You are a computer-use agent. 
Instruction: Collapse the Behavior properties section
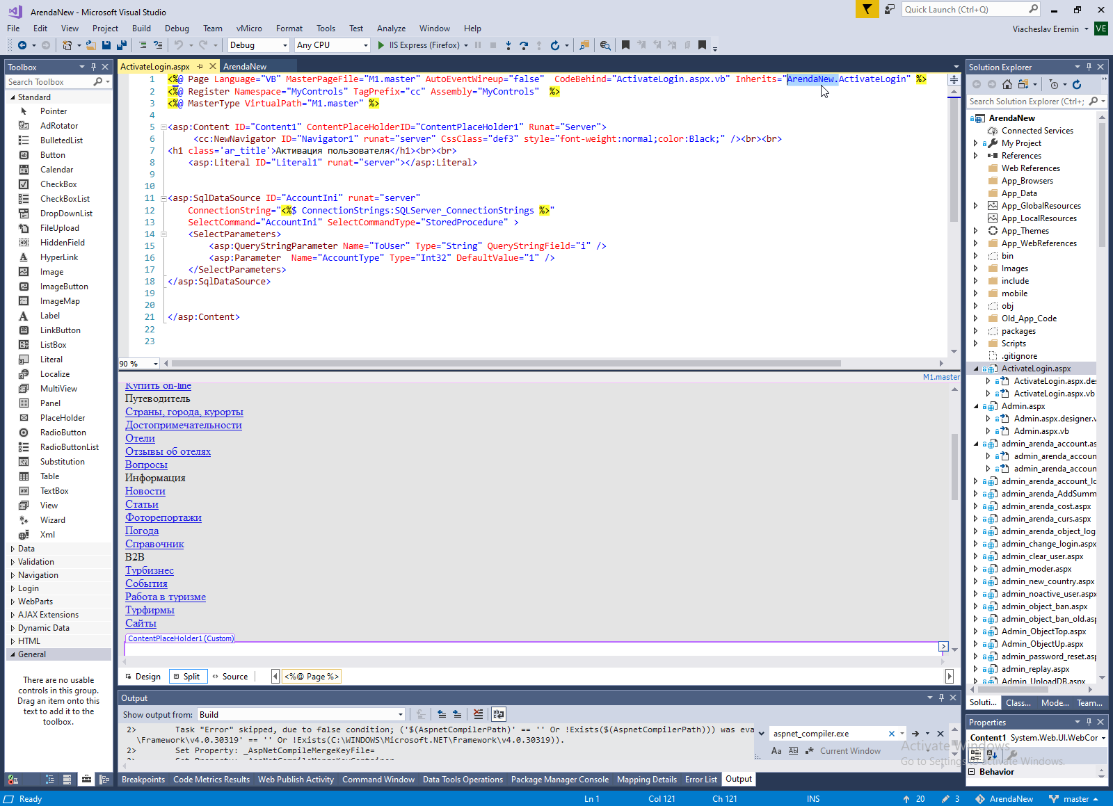click(972, 772)
